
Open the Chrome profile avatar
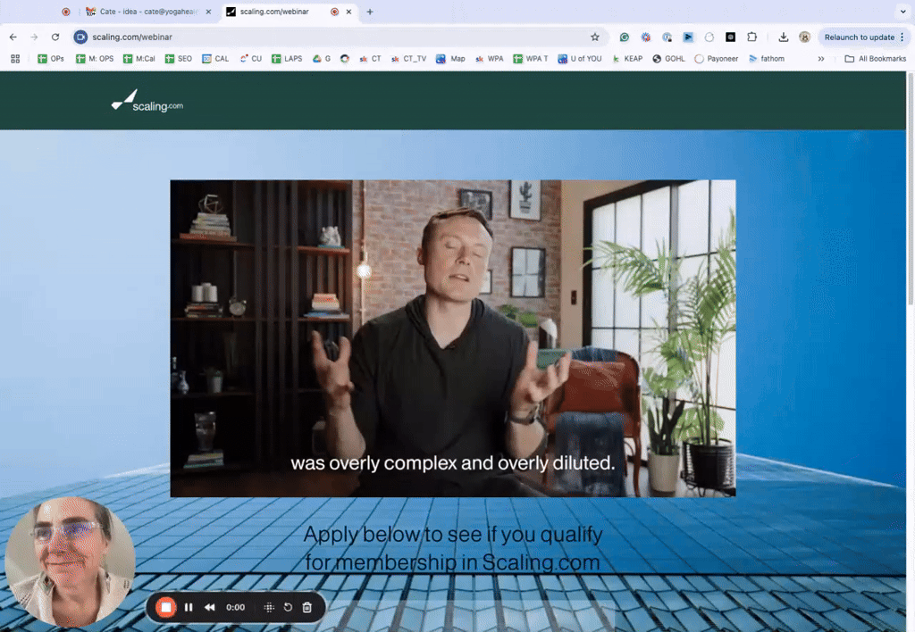tap(804, 37)
